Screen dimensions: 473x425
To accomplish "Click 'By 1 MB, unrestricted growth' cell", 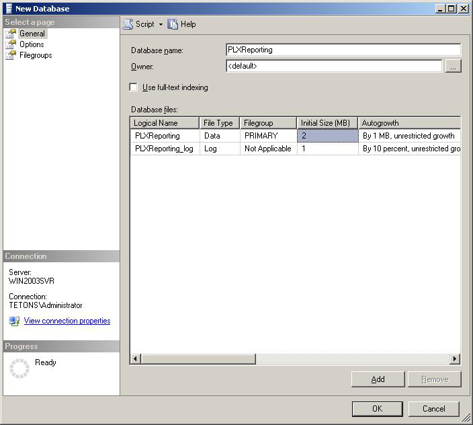I will [x=410, y=136].
